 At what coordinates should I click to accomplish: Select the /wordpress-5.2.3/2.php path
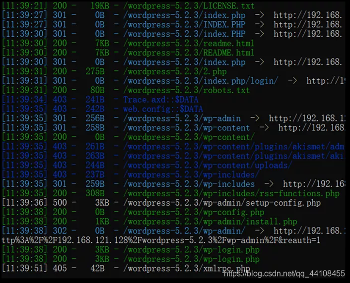click(x=175, y=71)
